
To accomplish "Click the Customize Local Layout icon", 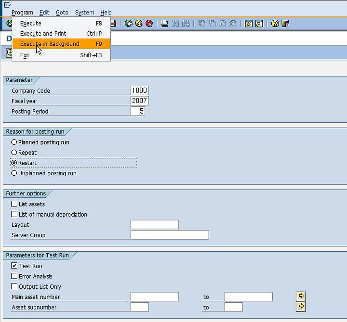I will (x=285, y=24).
